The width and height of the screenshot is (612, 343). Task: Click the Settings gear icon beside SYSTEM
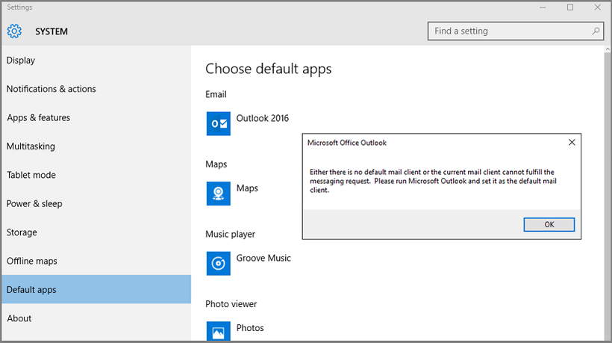tap(14, 31)
